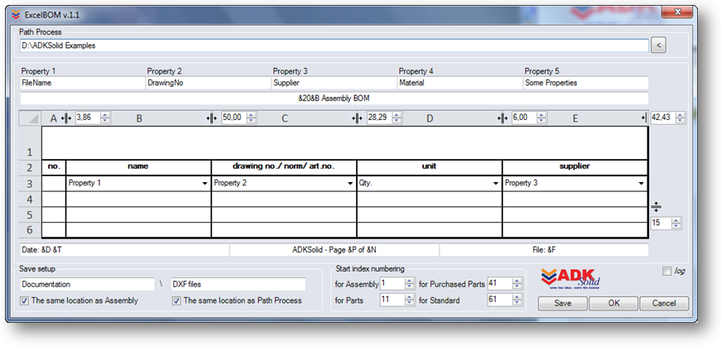The width and height of the screenshot is (721, 346).
Task: Toggle 'The same location as Path Process' checkbox
Action: 176,300
